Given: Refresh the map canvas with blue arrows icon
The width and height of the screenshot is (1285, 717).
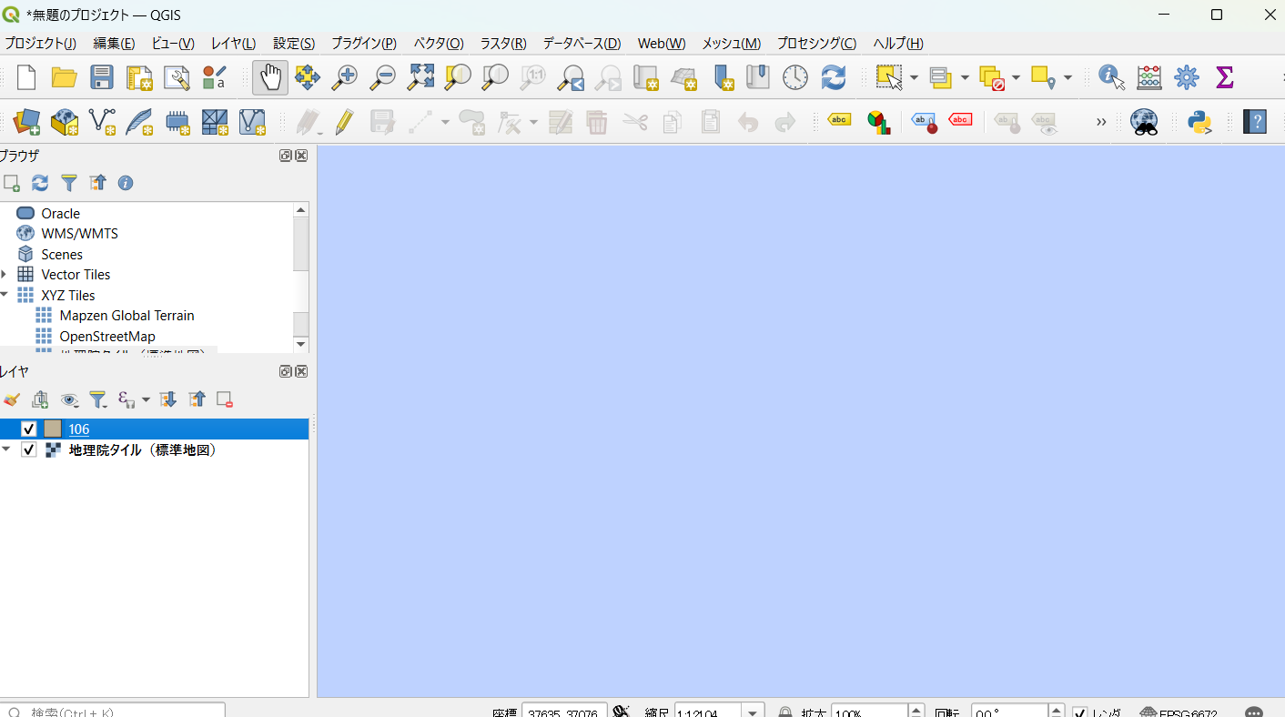Looking at the screenshot, I should click(x=834, y=77).
